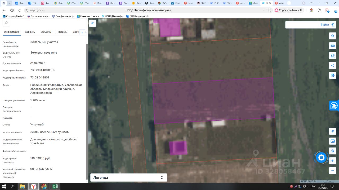Viewport: 339px width, 190px height.
Task: Open Excel from the Windows taskbar
Action: (x=55, y=187)
